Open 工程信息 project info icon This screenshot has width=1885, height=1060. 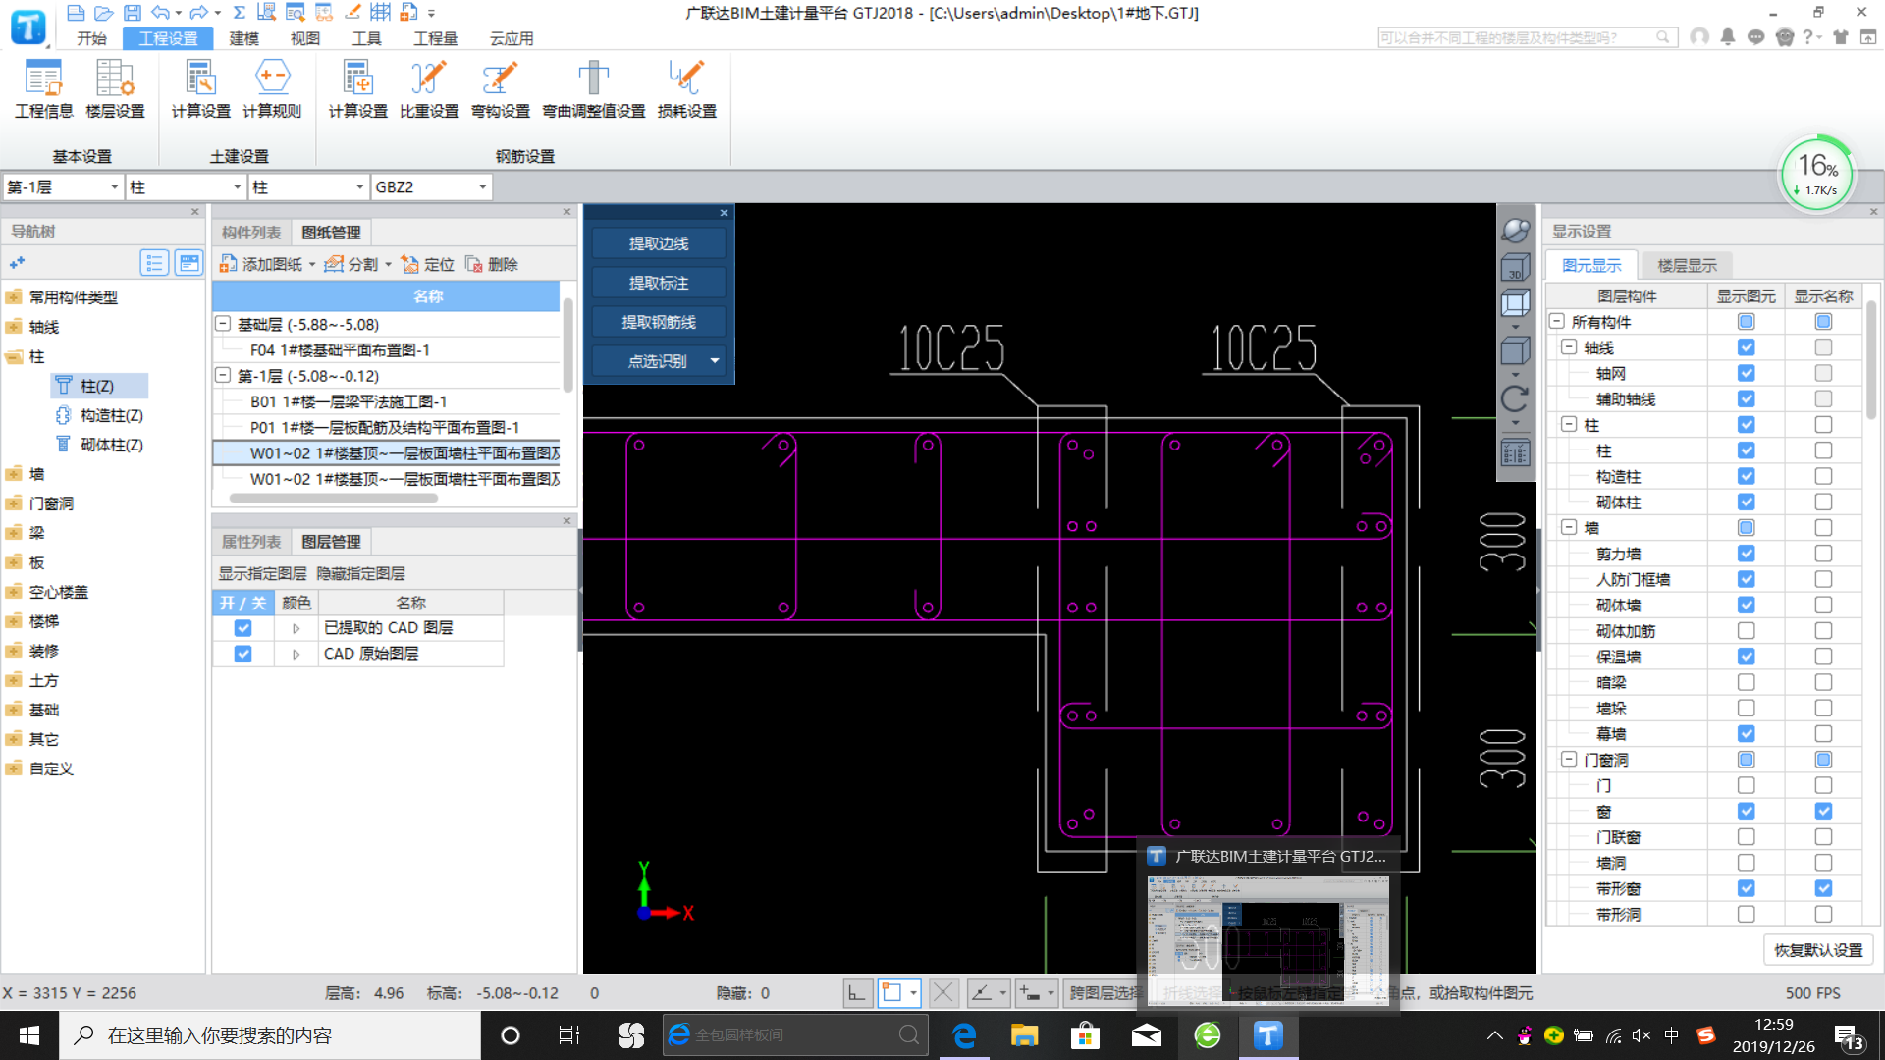[43, 88]
